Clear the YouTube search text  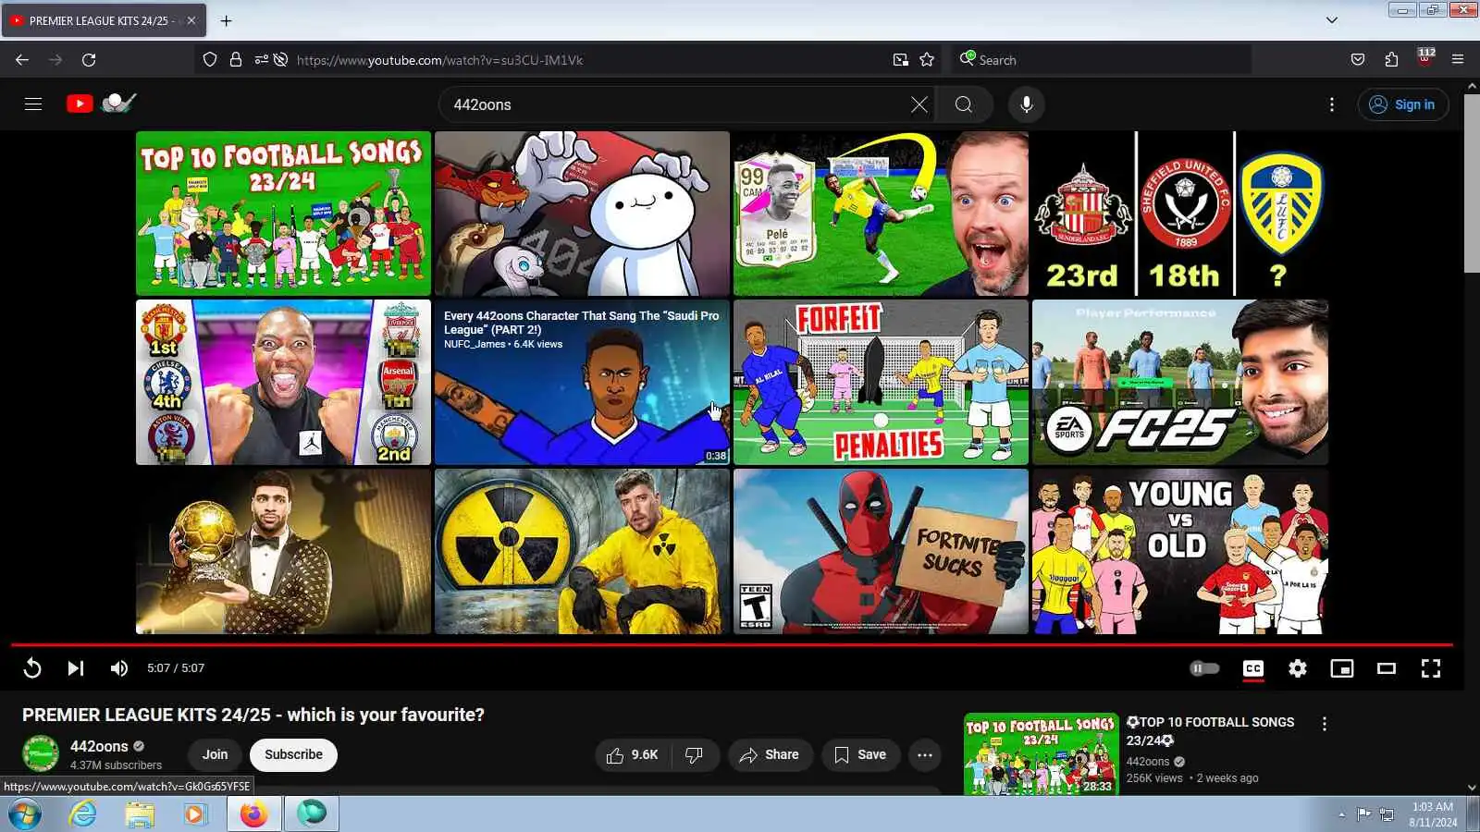919,104
